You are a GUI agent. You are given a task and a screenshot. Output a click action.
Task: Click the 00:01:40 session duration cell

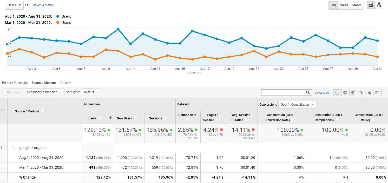click(x=248, y=167)
